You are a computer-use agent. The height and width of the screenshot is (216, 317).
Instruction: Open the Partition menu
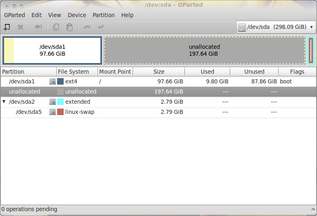click(104, 15)
